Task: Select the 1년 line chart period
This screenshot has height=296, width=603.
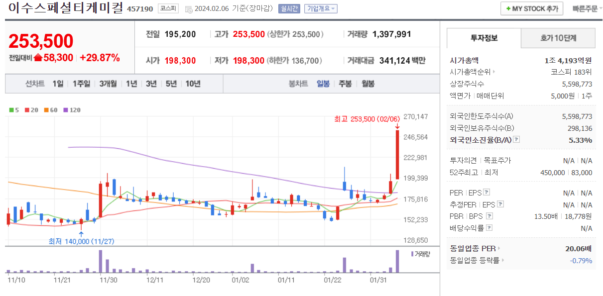Action: (x=131, y=84)
